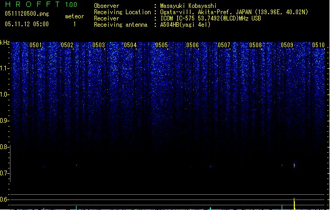The width and height of the screenshot is (330, 210).
Task: Click the 0.8 kHz axis label
Action: (x=5, y=147)
